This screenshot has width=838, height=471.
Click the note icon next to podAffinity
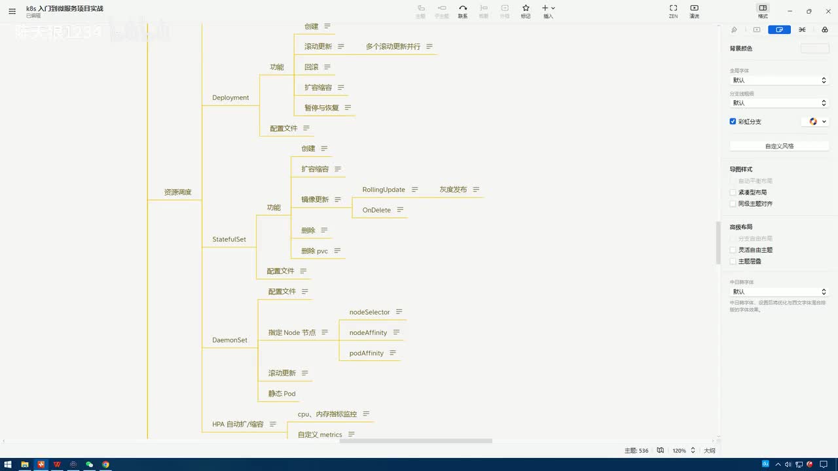pos(393,353)
